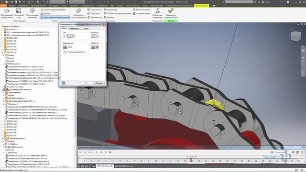Viewport: 306px width, 172px height.
Task: Open Studio Lighting Styles
Action: tap(53, 10)
